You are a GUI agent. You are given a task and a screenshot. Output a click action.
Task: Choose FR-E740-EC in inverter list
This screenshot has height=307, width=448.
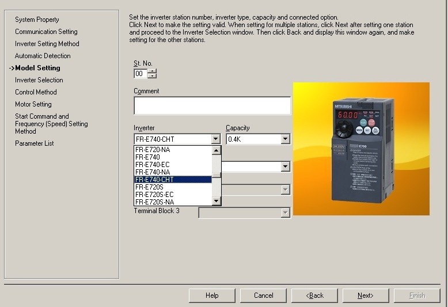[173, 165]
